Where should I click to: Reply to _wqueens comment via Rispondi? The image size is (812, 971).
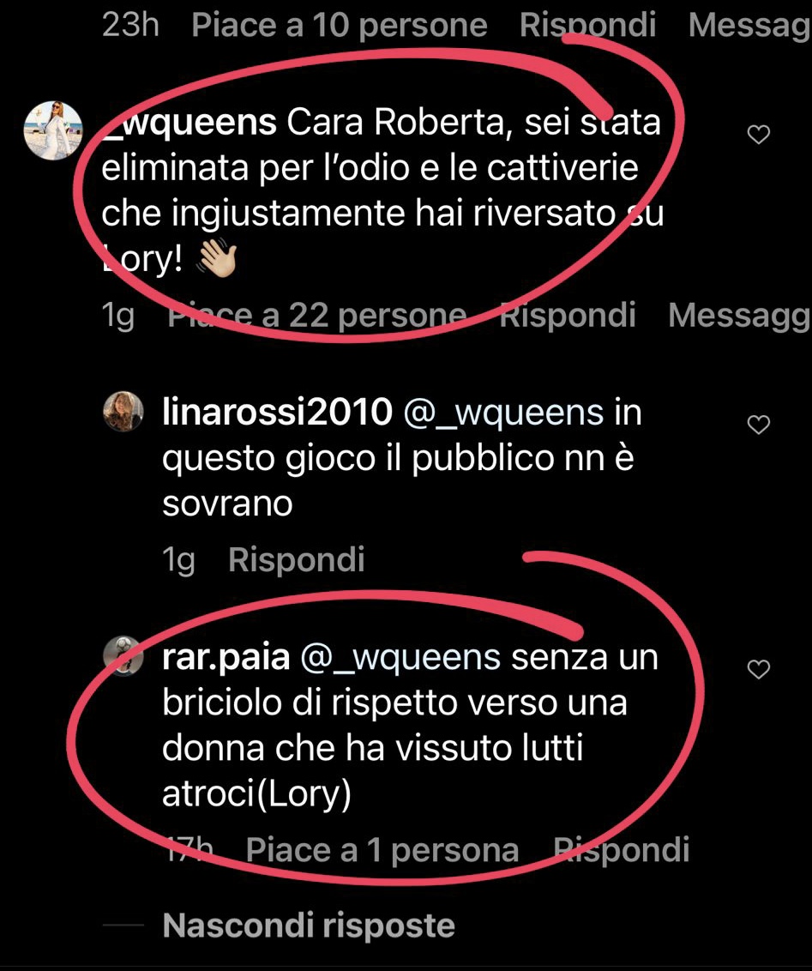coord(568,315)
